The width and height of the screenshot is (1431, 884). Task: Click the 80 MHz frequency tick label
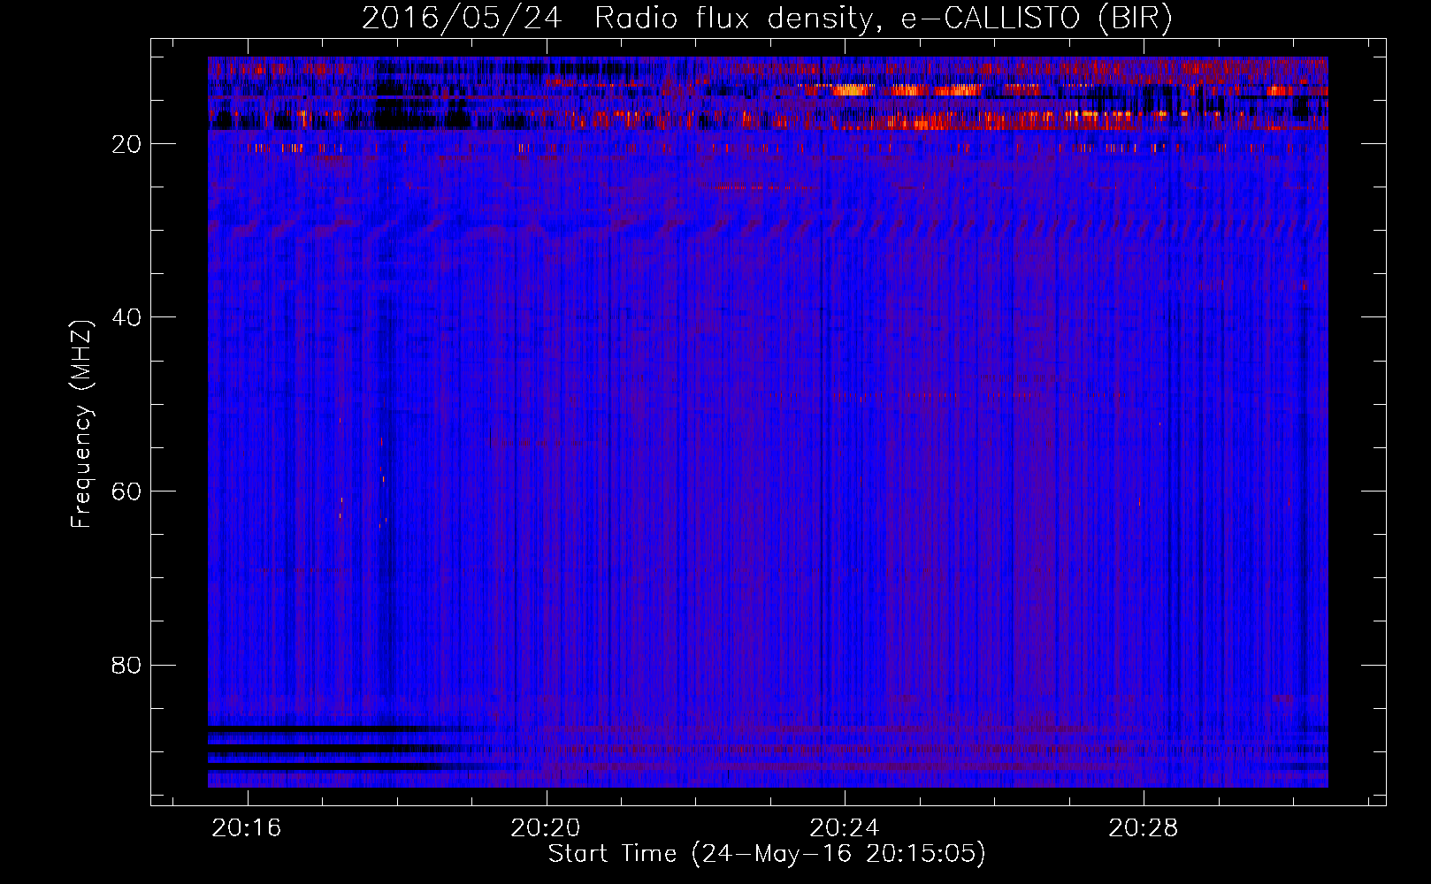click(126, 665)
